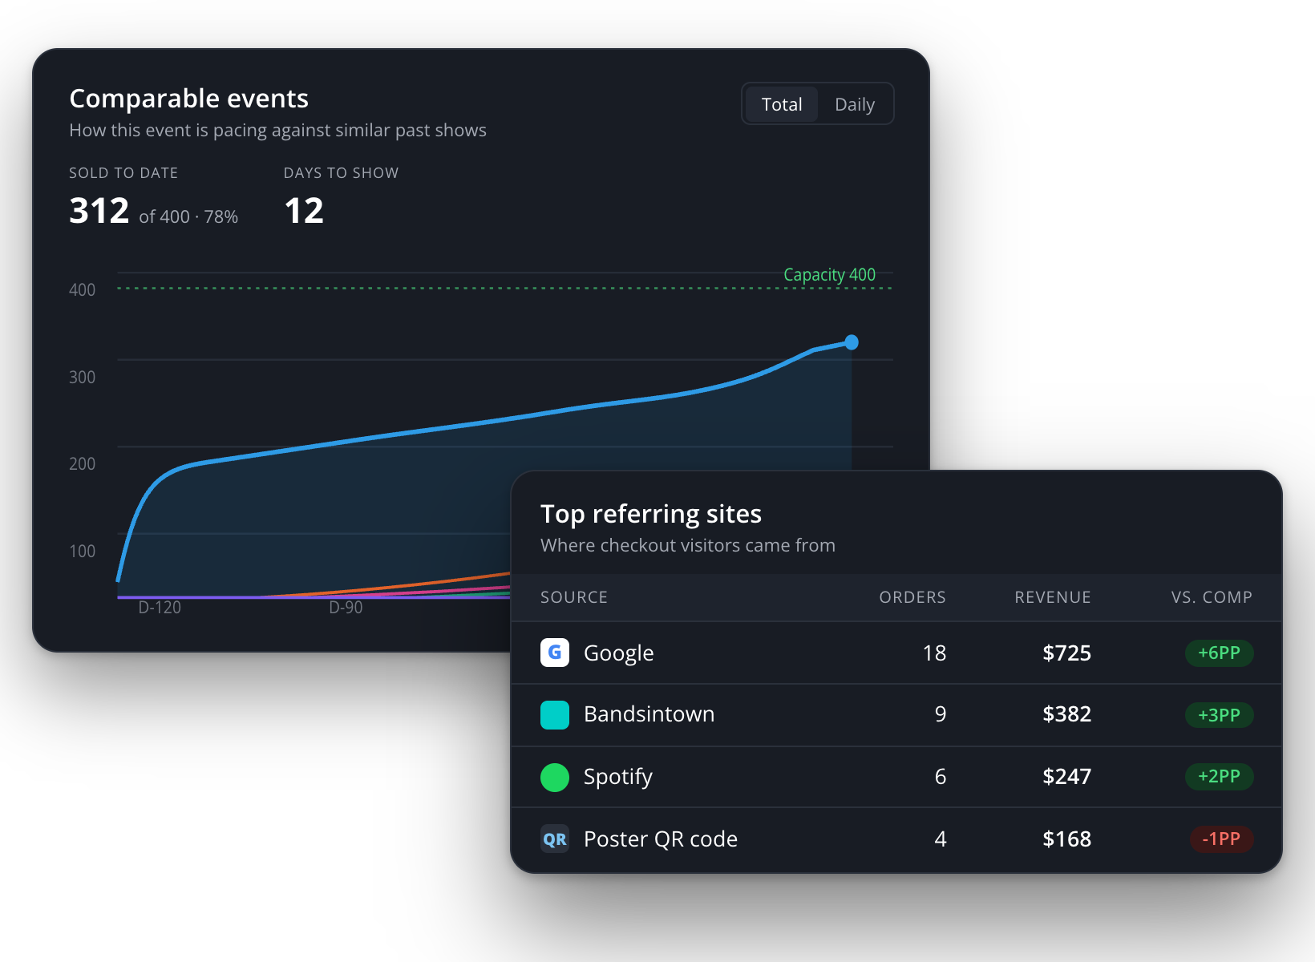
Task: Click the +3PP badge for Bandsintown
Action: pyautogui.click(x=1219, y=714)
